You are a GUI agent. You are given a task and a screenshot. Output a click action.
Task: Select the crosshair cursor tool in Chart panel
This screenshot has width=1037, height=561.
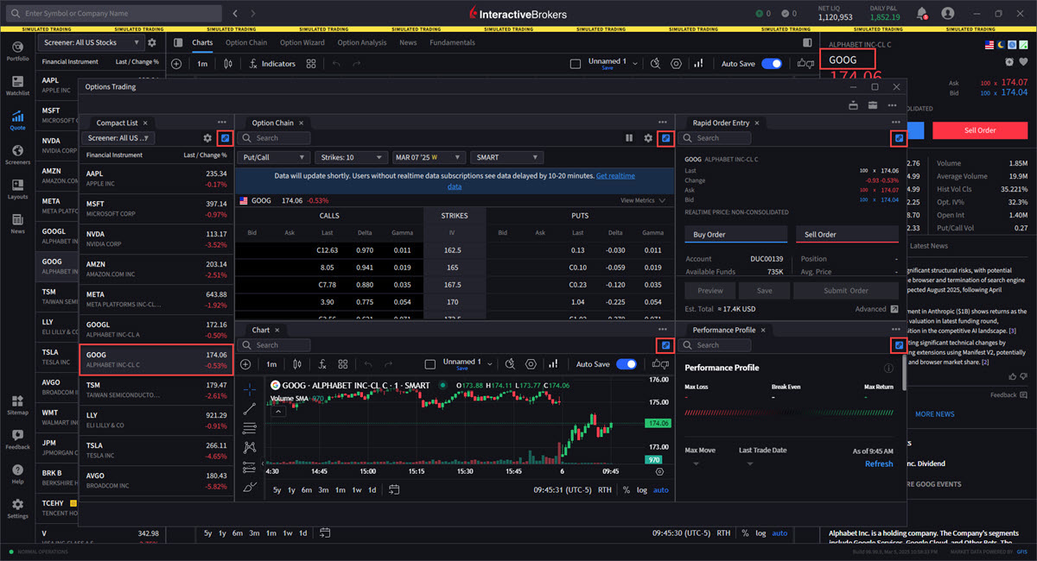click(250, 388)
